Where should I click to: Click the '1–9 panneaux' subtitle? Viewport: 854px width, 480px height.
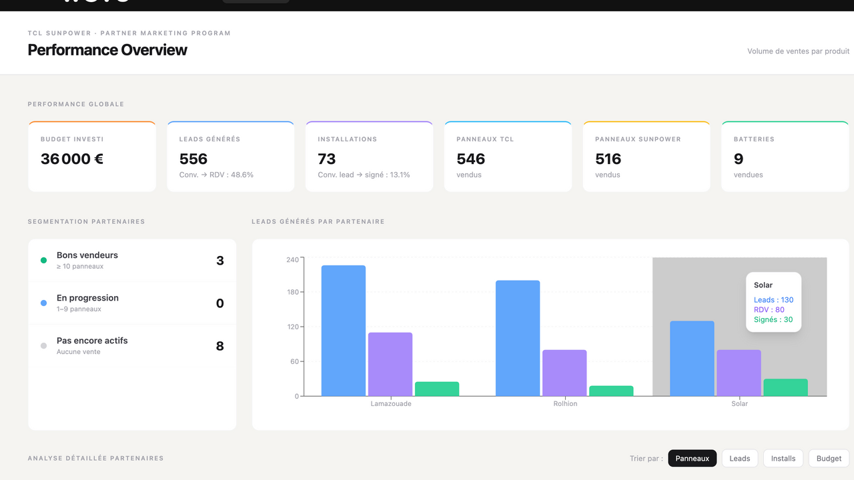click(x=79, y=309)
